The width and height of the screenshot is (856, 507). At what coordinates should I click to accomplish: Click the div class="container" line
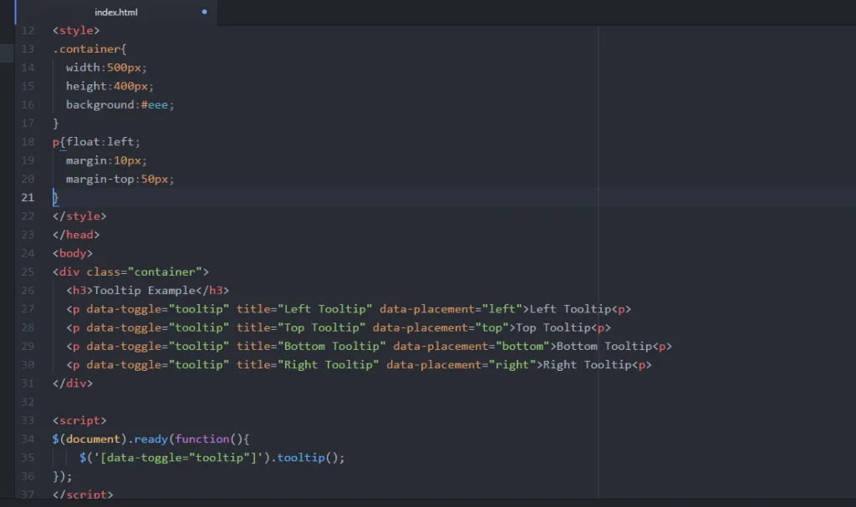point(130,271)
